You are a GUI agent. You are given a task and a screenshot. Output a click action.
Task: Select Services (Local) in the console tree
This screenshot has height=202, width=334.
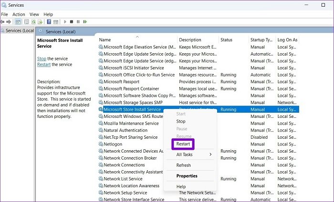tap(18, 30)
